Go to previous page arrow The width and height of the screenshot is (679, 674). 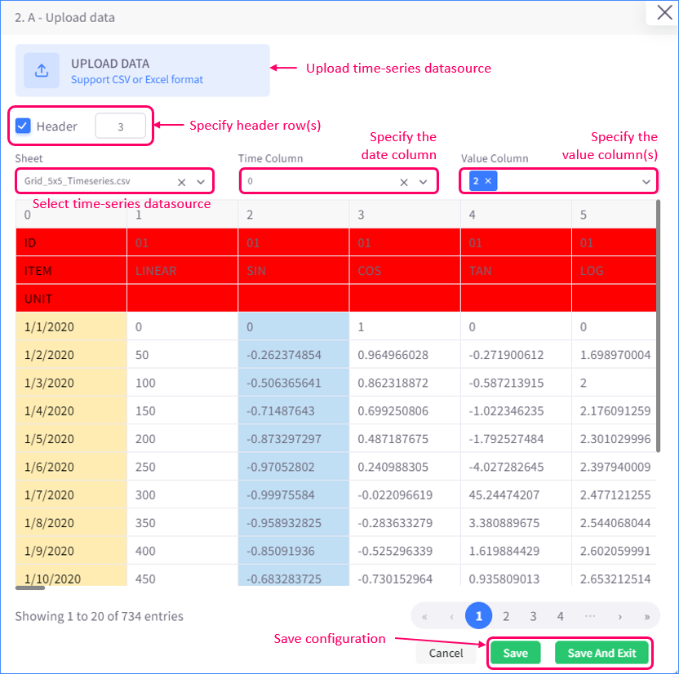[451, 616]
